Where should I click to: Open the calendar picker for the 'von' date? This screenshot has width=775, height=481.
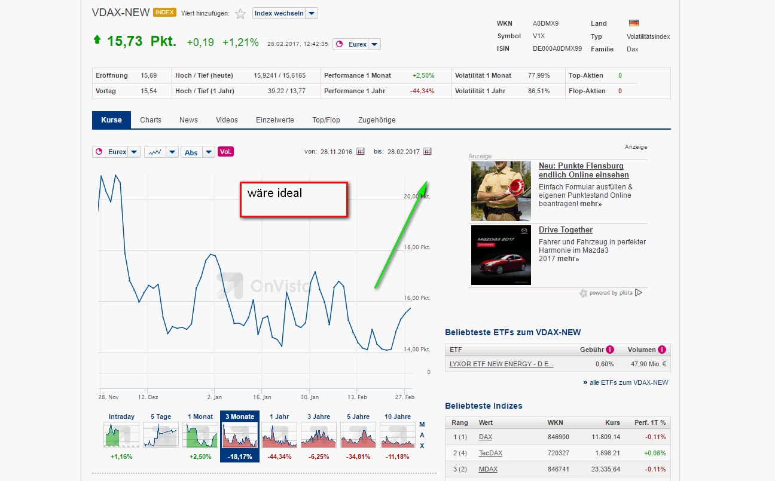[361, 152]
